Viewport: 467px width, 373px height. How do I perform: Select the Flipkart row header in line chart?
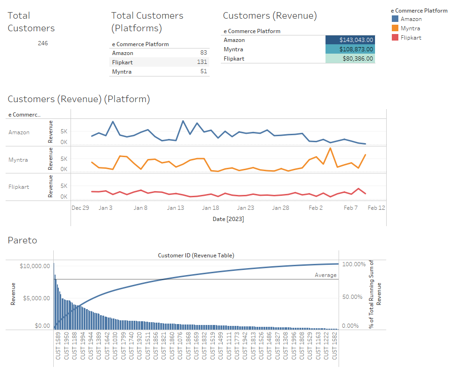(19, 187)
